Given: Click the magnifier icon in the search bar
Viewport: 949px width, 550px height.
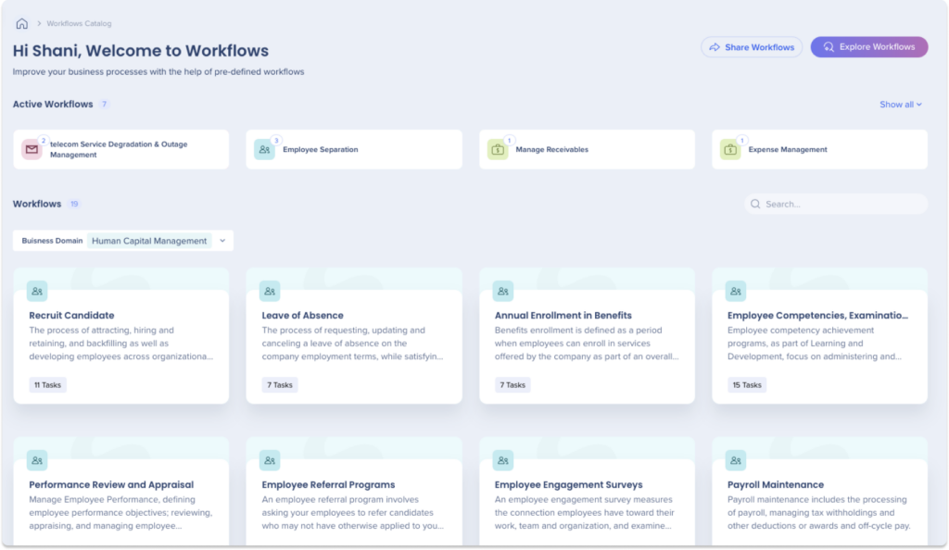Looking at the screenshot, I should coord(757,203).
